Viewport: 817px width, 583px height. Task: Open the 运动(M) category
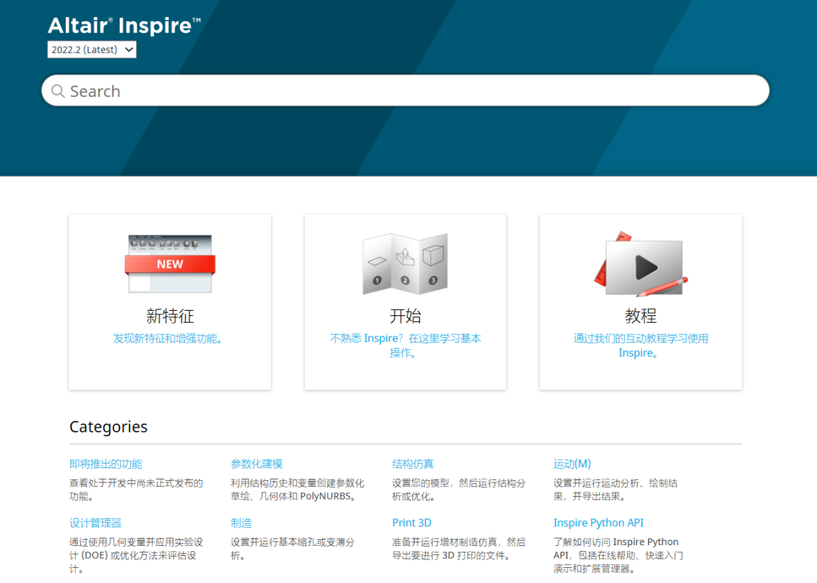(572, 464)
